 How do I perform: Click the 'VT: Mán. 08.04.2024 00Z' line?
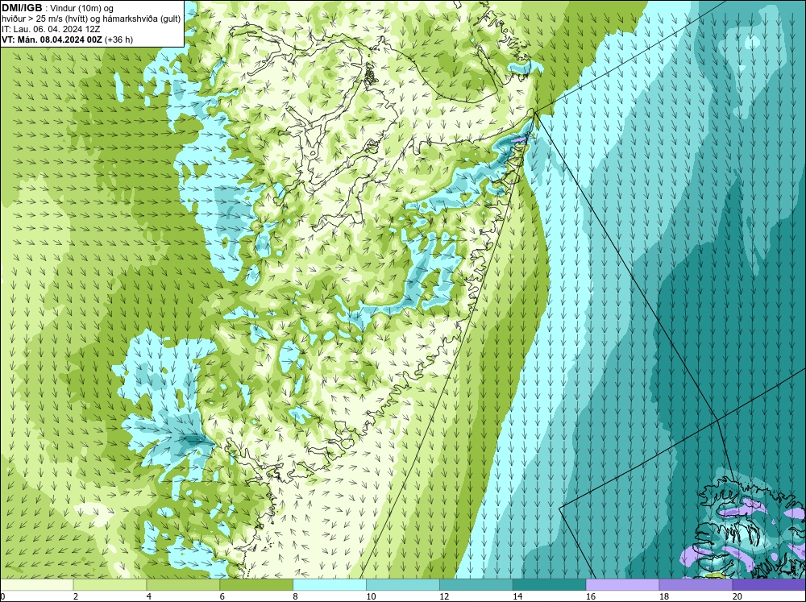point(67,39)
